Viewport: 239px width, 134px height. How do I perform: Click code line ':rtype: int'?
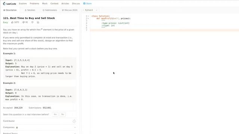(x=108, y=26)
